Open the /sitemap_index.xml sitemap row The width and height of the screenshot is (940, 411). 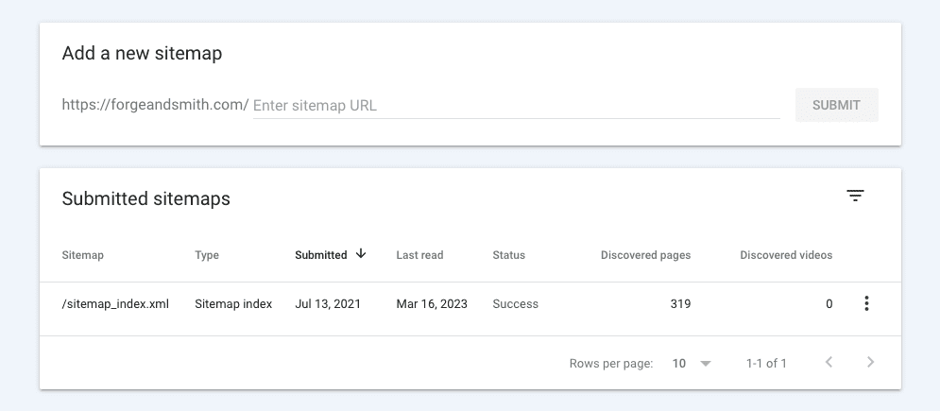[x=115, y=304]
